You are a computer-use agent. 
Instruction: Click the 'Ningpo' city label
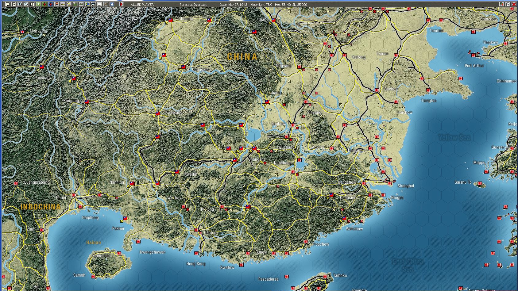[x=397, y=197]
